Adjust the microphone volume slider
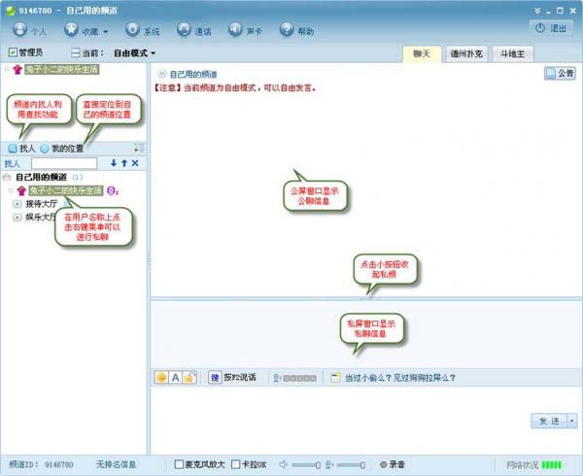Viewport: 583px width, 476px height. coord(351,465)
